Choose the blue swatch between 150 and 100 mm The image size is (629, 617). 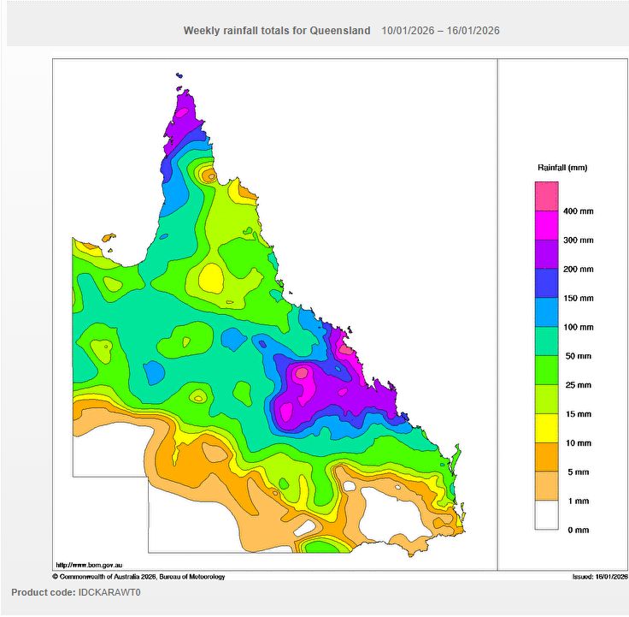(x=546, y=312)
